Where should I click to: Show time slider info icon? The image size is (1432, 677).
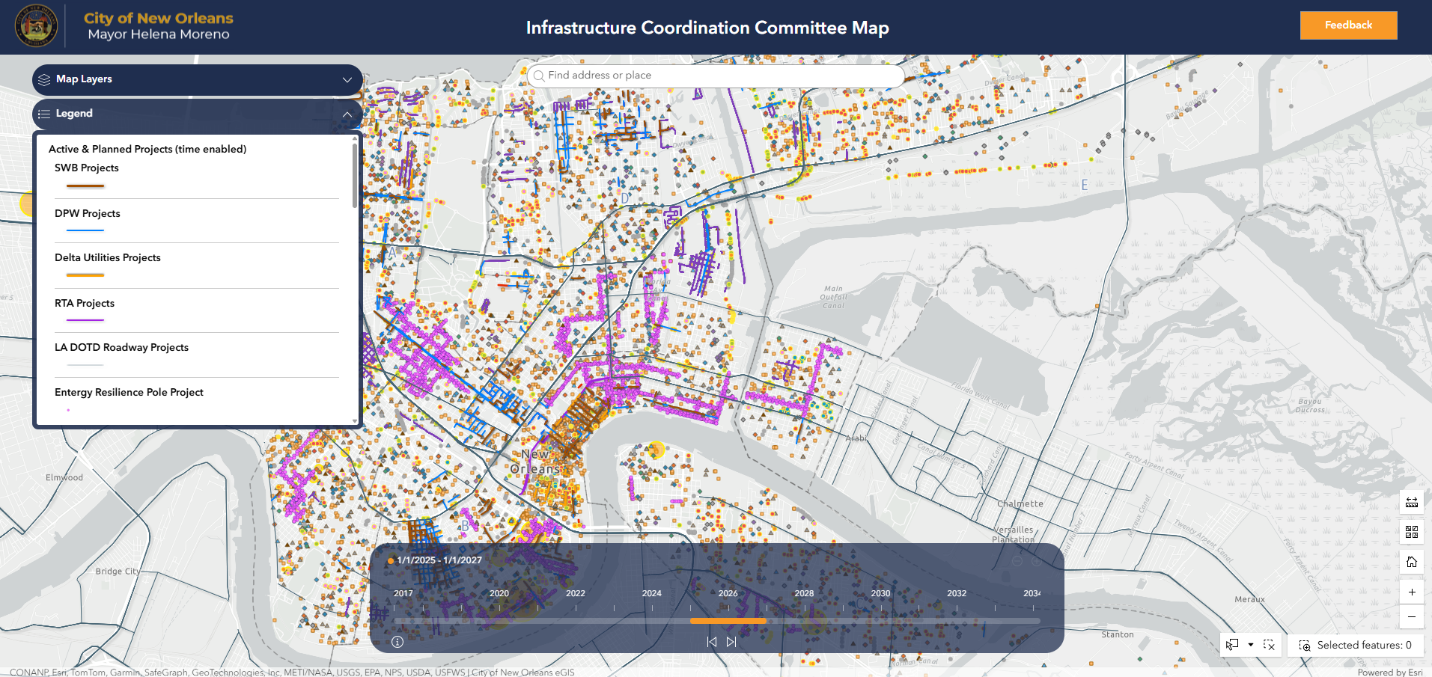[397, 642]
